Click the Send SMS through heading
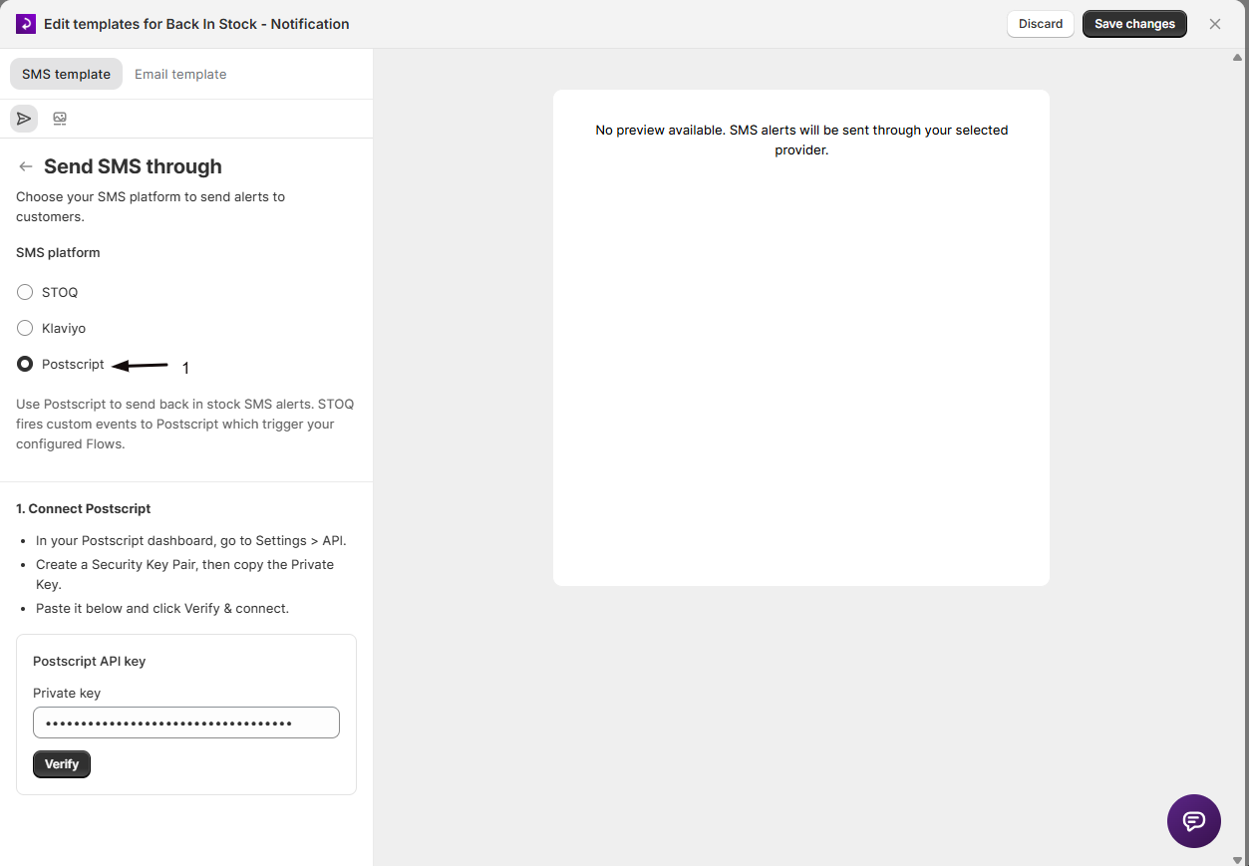1249x866 pixels. (133, 166)
